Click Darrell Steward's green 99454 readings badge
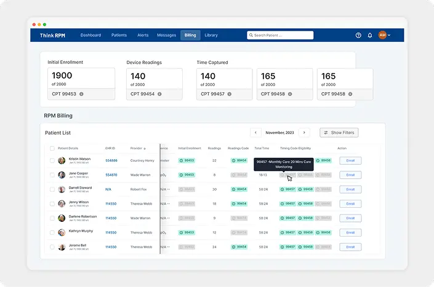Viewport: 434px width, 287px height. coord(239,189)
